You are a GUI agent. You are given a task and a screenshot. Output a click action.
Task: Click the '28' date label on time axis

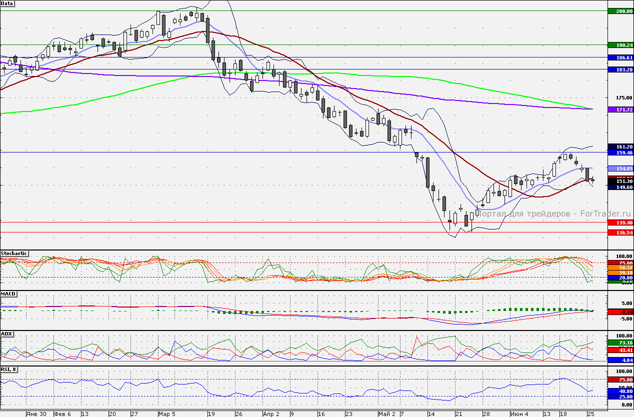click(486, 414)
